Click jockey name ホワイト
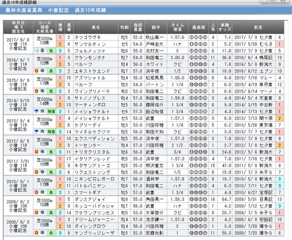The image size is (292, 240). [155, 65]
